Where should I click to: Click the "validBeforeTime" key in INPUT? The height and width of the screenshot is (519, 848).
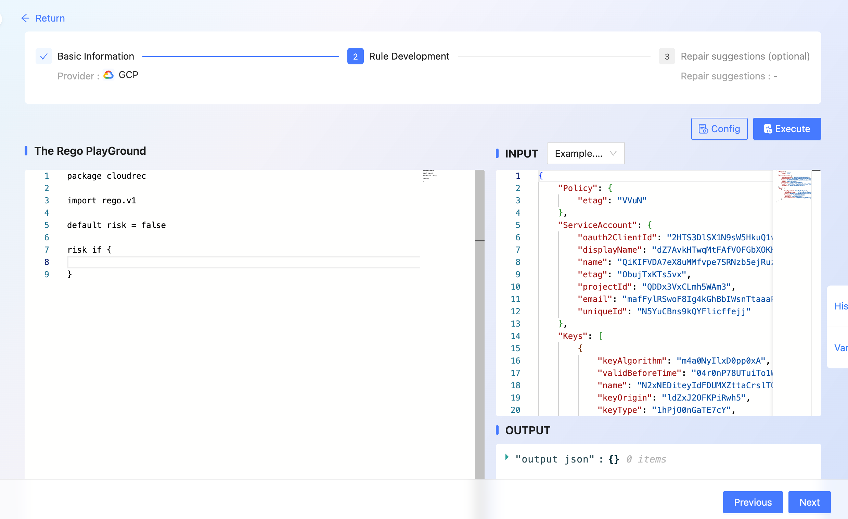(639, 373)
